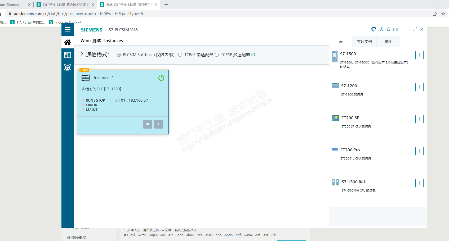Run the Instance_1 PLC

(159, 124)
